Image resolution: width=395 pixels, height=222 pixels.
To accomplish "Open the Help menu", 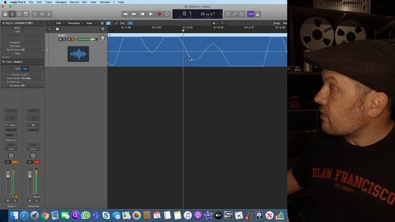I will [x=121, y=2].
